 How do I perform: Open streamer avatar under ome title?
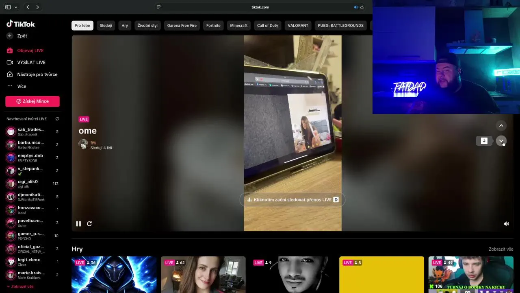coord(83,144)
